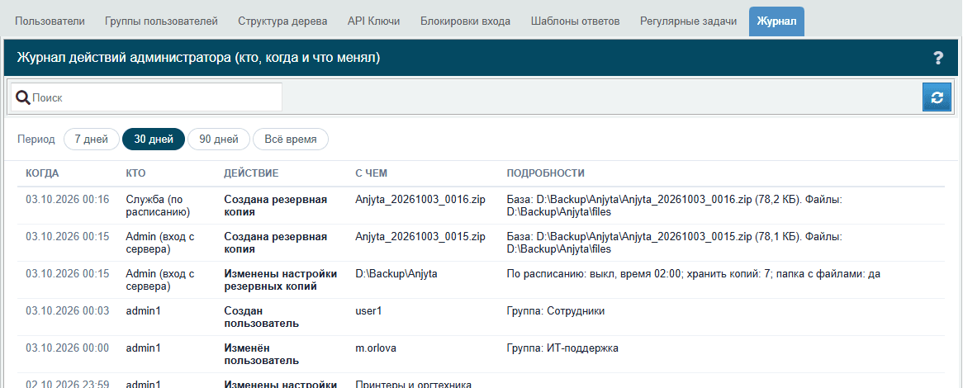Screen dimensions: 963x388
Task: Click Создан пользователь action text
Action: pos(261,317)
